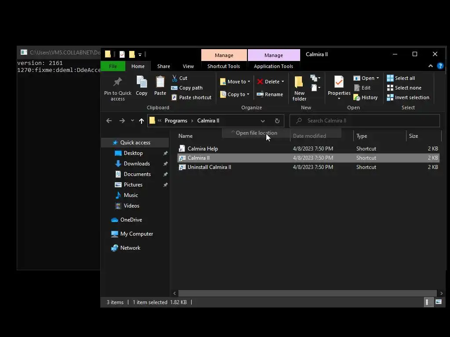This screenshot has width=450, height=337.
Task: Click the Copy icon in Clipboard group
Action: click(x=142, y=82)
